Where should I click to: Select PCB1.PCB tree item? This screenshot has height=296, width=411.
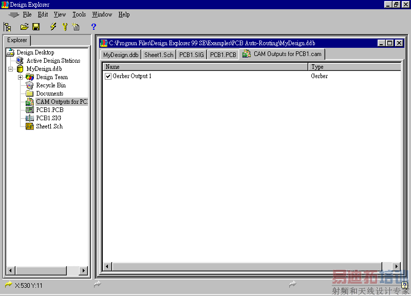(x=50, y=110)
